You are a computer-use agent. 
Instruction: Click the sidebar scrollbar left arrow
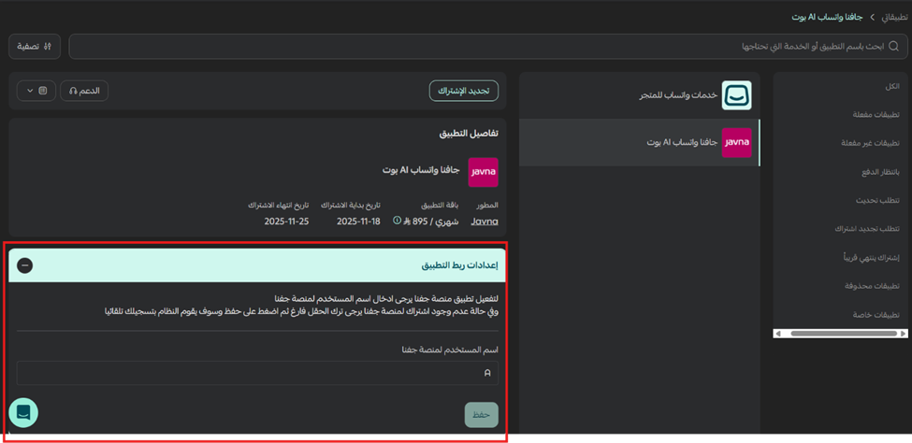point(778,334)
